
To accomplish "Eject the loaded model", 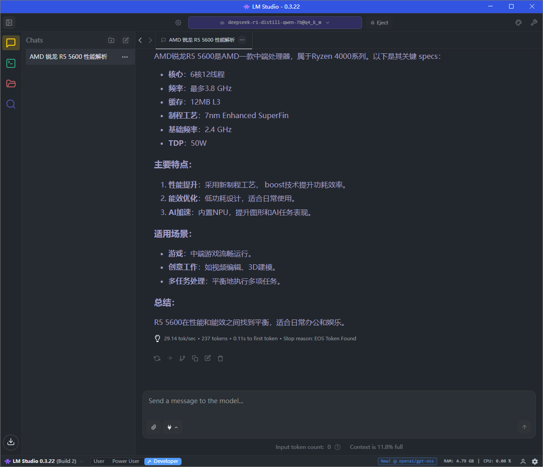I will point(379,23).
